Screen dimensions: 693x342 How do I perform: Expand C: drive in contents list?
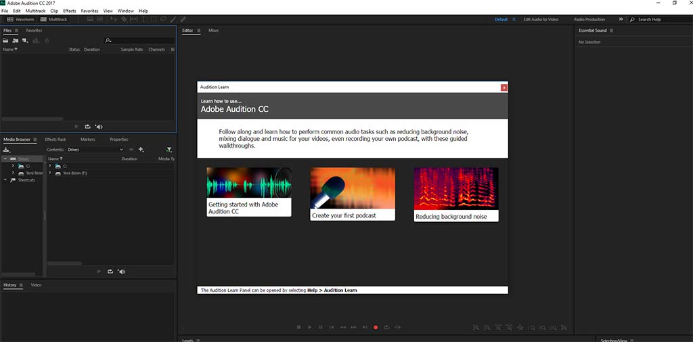[49, 166]
